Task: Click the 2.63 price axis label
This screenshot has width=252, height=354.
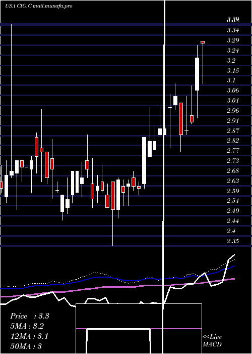Action: click(233, 181)
